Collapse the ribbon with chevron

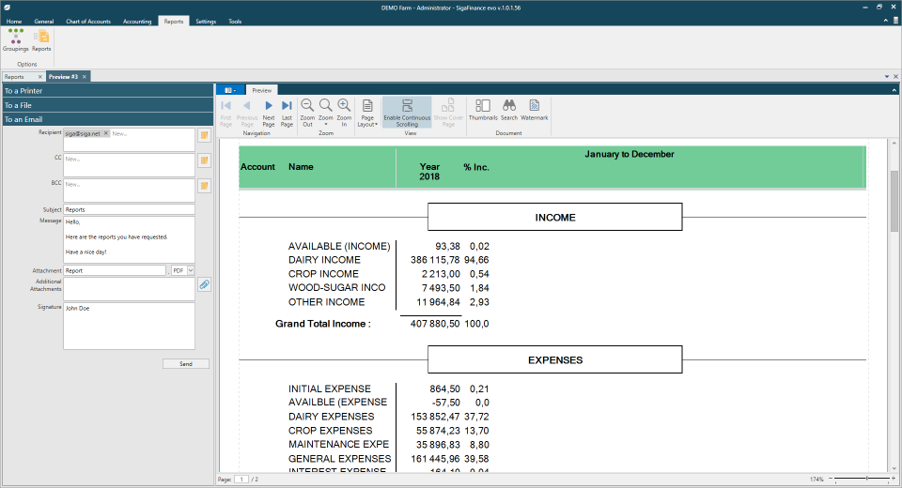point(885,21)
